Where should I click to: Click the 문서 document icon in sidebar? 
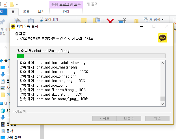pos(3,131)
